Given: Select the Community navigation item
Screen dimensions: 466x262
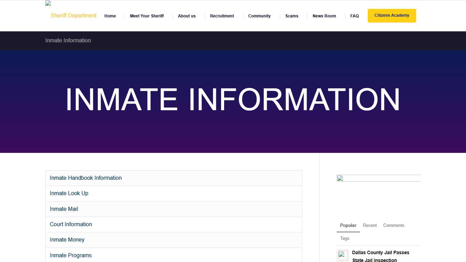Looking at the screenshot, I should pos(259,16).
